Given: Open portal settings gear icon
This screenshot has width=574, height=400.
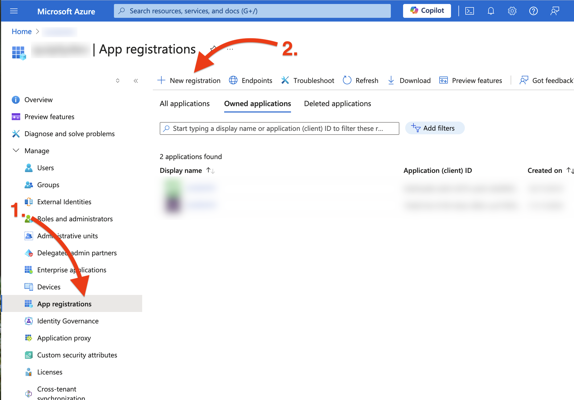Looking at the screenshot, I should pos(512,11).
